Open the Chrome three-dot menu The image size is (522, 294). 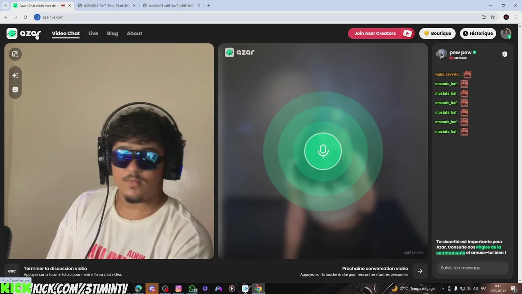516,17
